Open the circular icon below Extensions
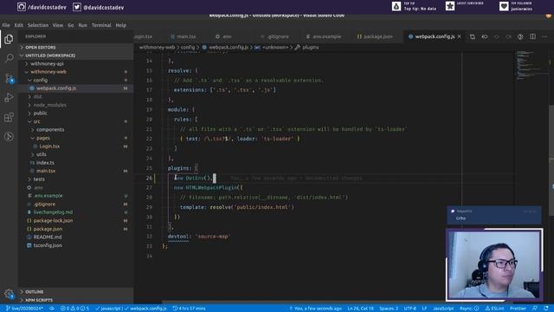The image size is (554, 312). (9, 137)
